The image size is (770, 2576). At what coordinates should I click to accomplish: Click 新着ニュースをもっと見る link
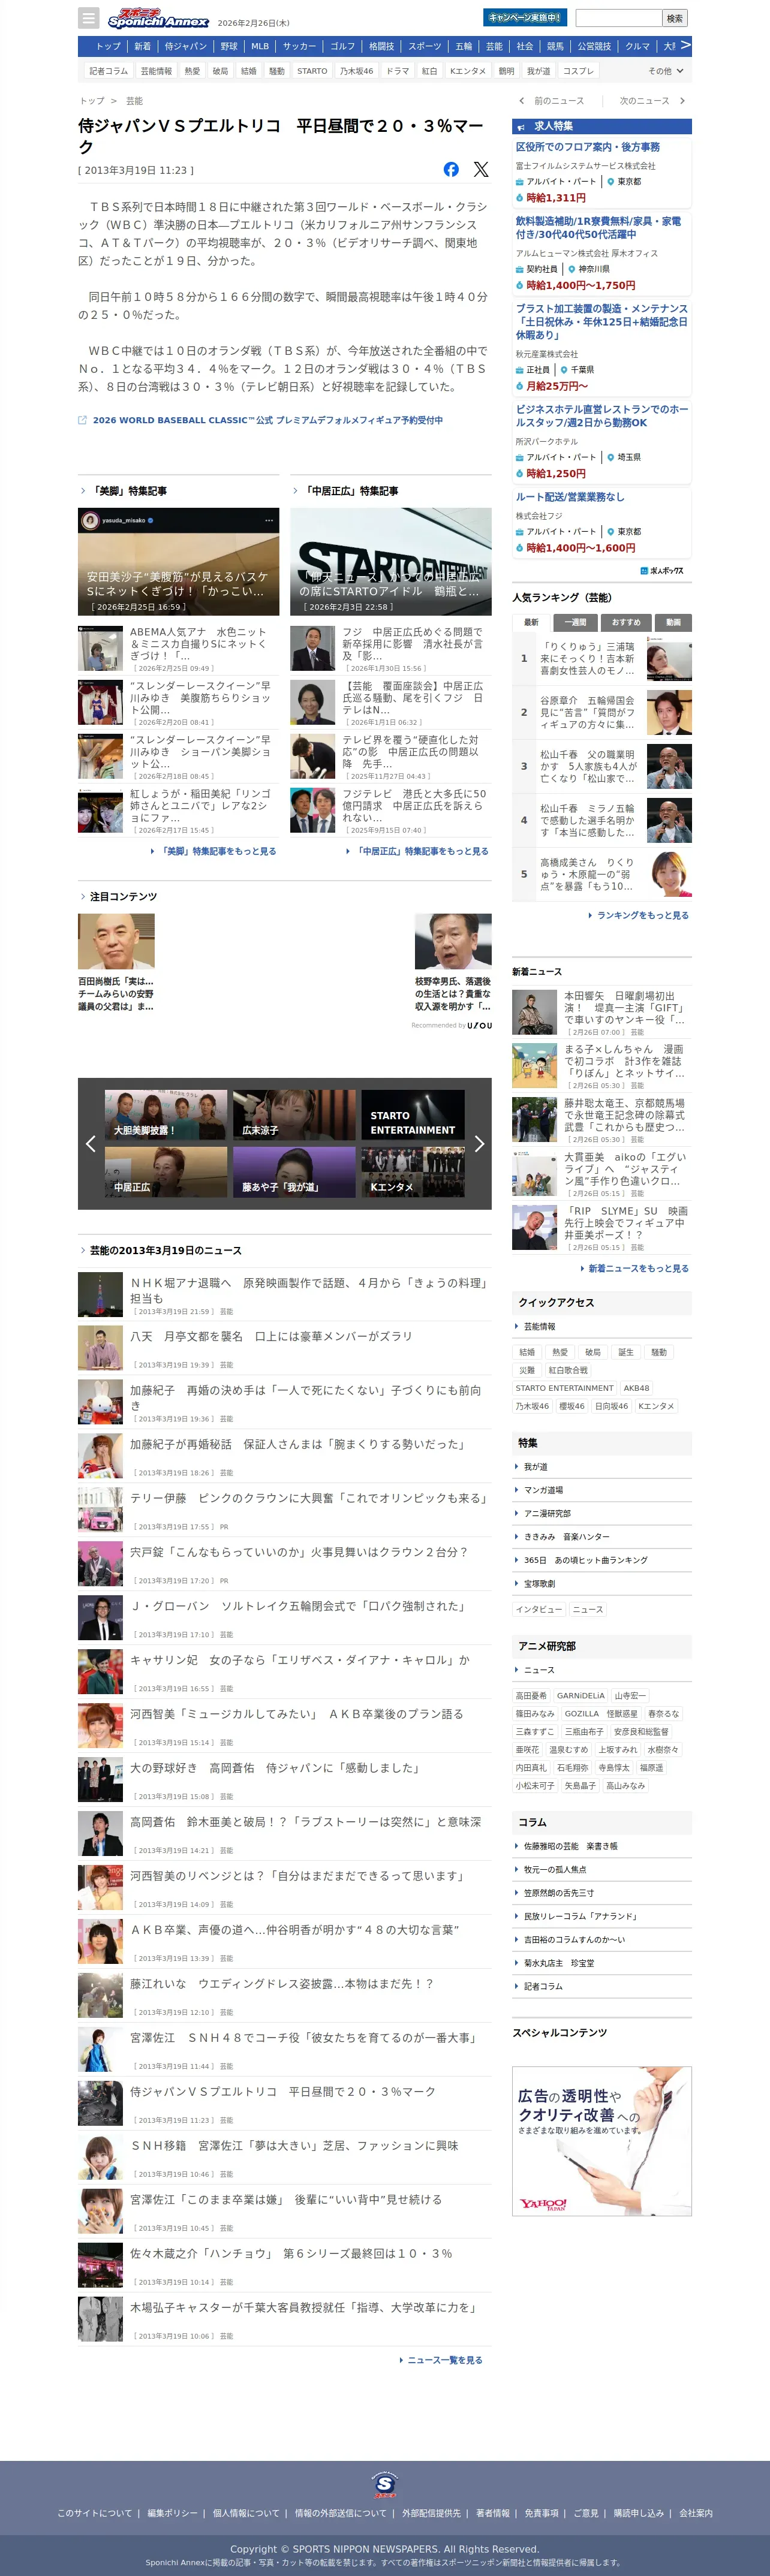638,1268
